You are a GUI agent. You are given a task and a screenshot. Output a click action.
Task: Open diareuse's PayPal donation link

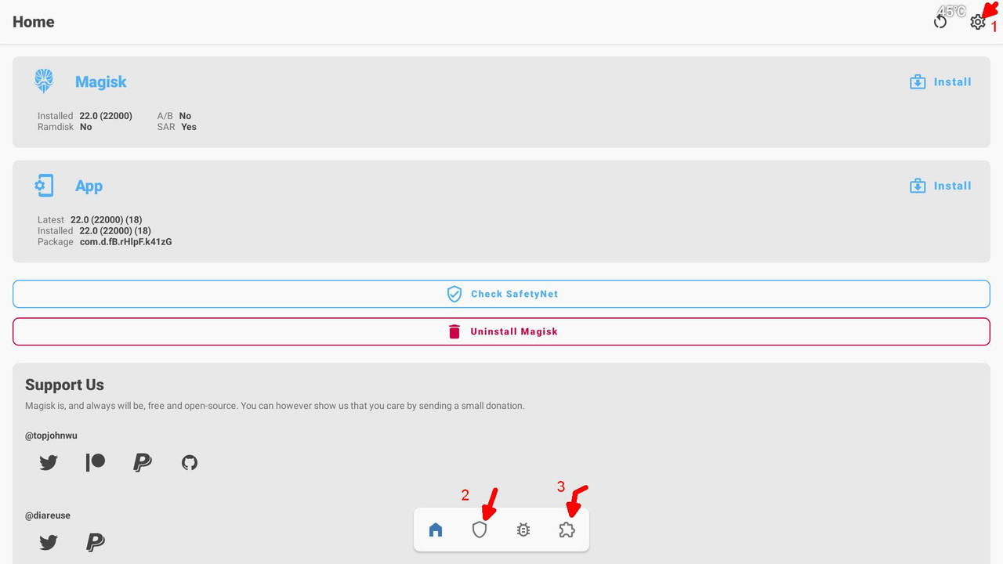coord(96,542)
